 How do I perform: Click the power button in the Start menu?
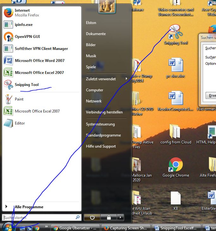(x=92, y=217)
